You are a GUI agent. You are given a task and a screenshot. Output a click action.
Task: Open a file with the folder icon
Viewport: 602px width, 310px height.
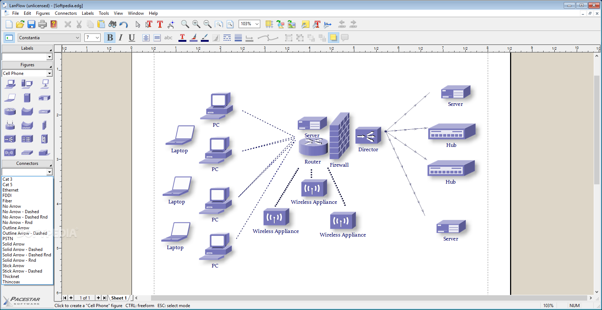20,24
